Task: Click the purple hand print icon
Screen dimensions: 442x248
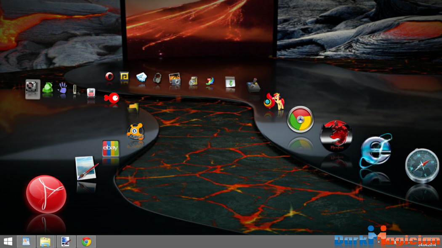Action: click(63, 88)
